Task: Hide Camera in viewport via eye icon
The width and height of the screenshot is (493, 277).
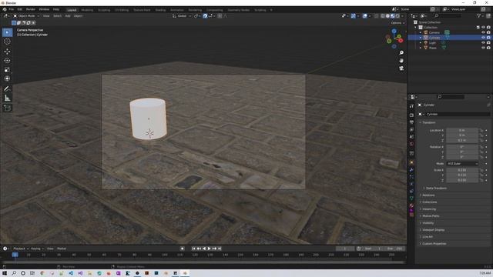Action: click(483, 32)
